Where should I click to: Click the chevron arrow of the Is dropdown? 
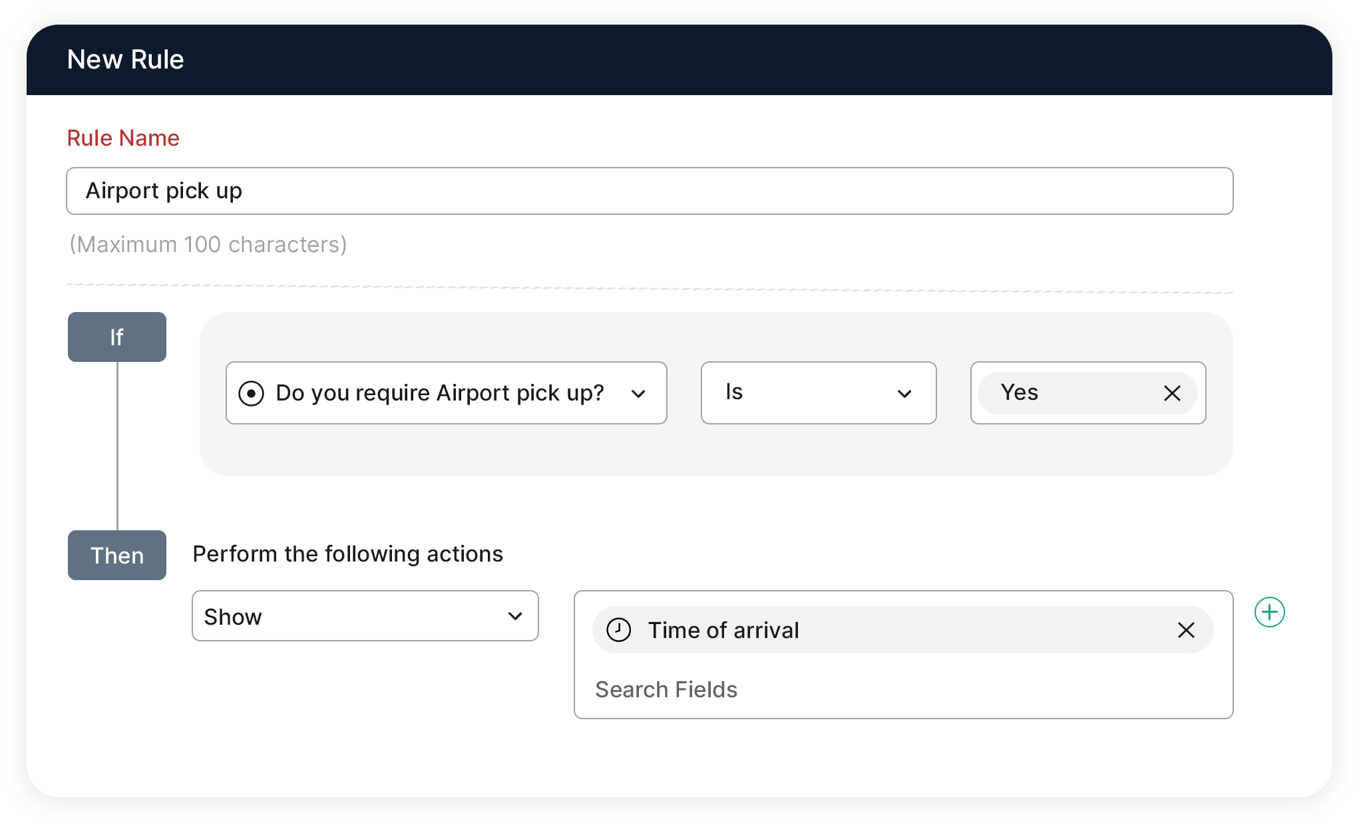[x=904, y=393]
